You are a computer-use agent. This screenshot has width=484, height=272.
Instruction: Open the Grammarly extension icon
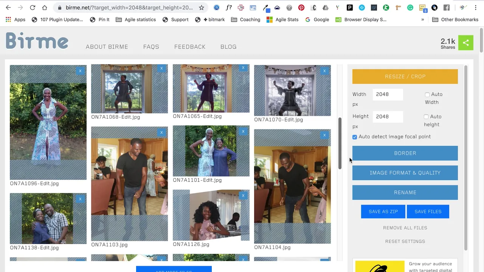410,8
